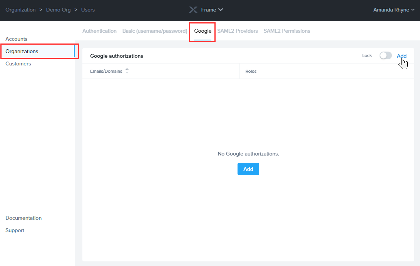Select the Google tab
Viewport: 420px width, 266px height.
[202, 31]
